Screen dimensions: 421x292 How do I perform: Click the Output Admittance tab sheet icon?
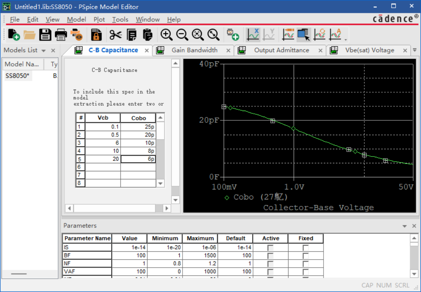click(x=242, y=50)
